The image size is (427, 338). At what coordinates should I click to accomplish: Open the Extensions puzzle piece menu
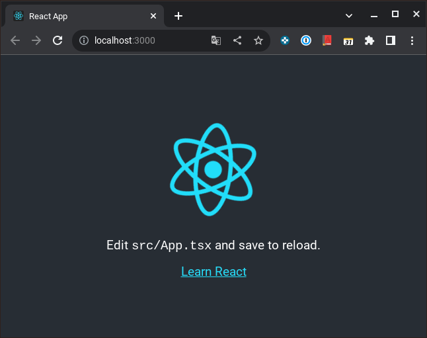coord(369,40)
